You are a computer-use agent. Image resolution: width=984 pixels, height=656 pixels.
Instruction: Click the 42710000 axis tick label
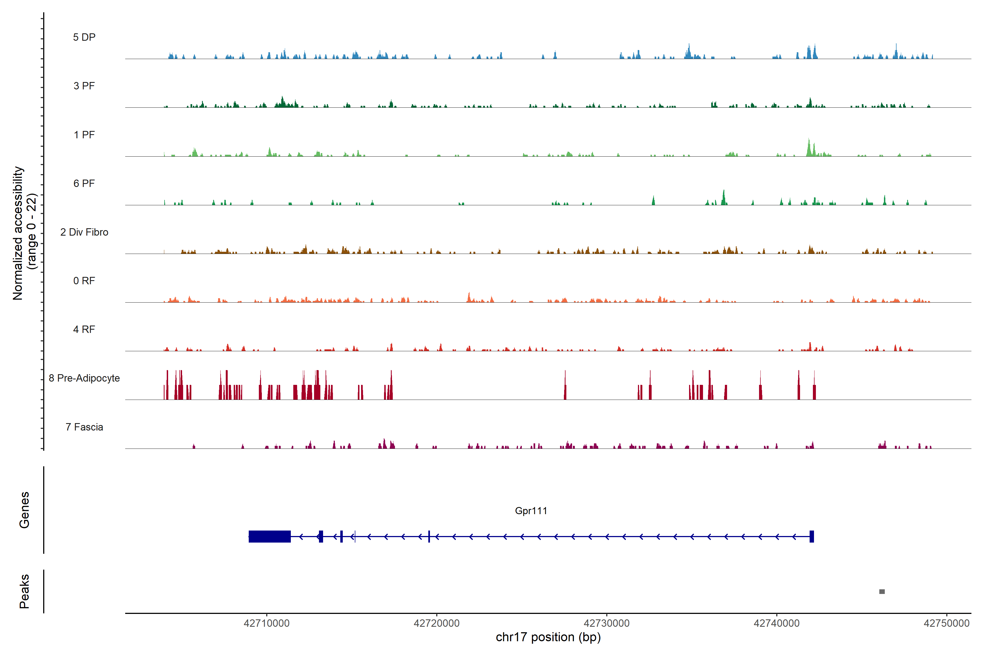coord(266,623)
